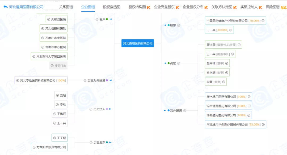The image size is (287, 155).
Task: Expand 赵书林 董事 node plus icon
Action: pos(227,63)
